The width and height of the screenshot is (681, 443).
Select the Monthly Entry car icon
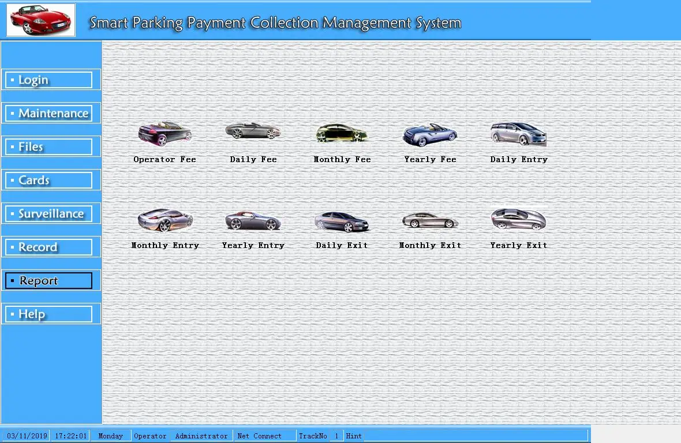click(164, 219)
